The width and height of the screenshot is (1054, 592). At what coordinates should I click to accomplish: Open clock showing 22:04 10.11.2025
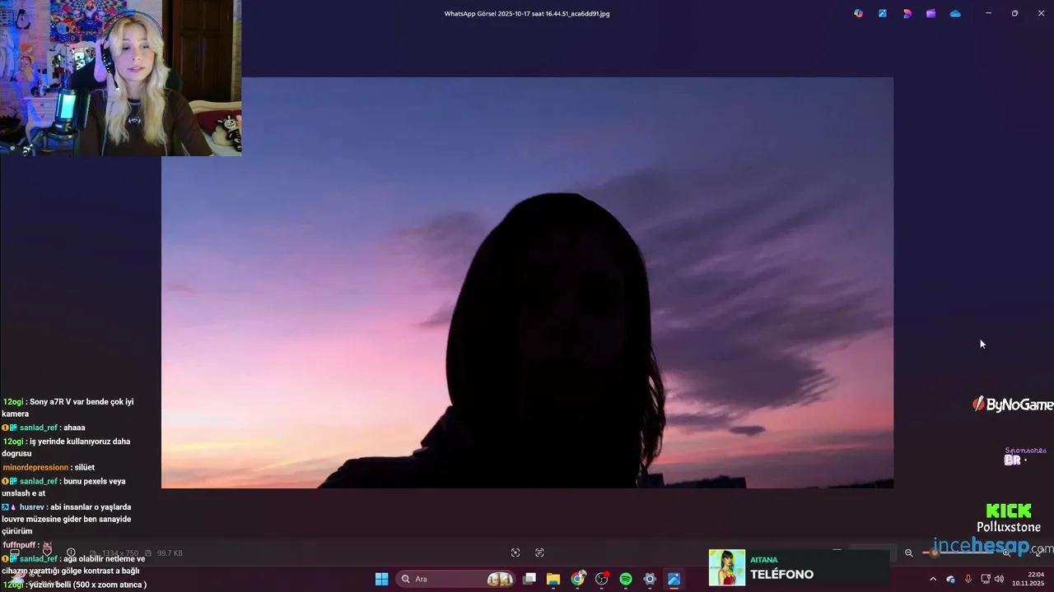tap(1028, 579)
